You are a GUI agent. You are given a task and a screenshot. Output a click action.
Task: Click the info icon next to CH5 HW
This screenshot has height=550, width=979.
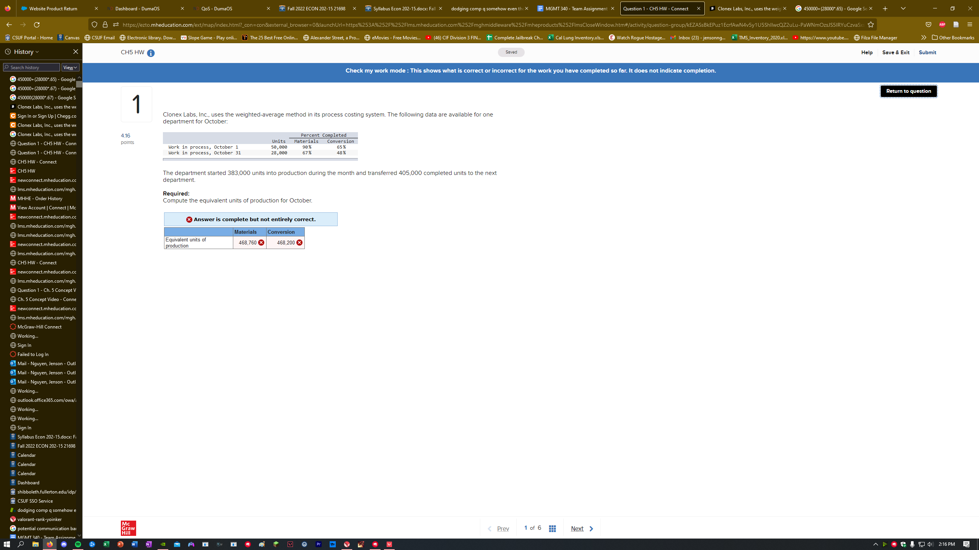tap(151, 53)
